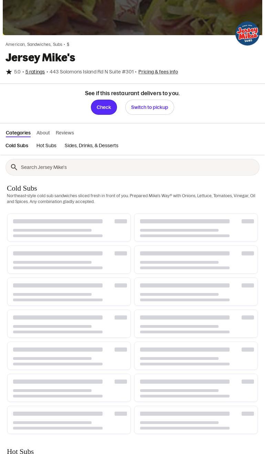The image size is (265, 454).
Task: Jump to Hot Subs category
Action: coord(46,145)
